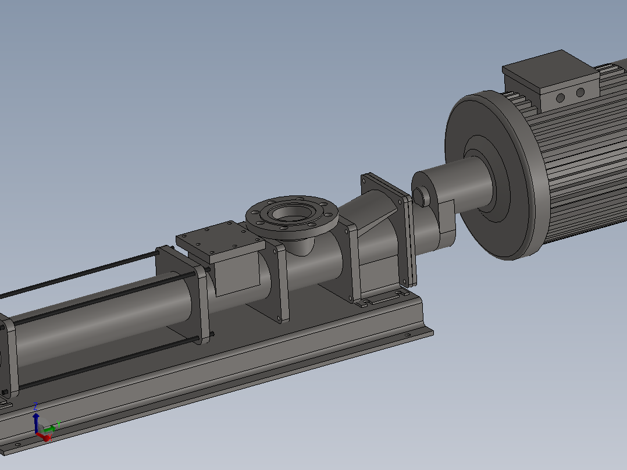Click the red X axis arrow on triad

tap(45, 437)
